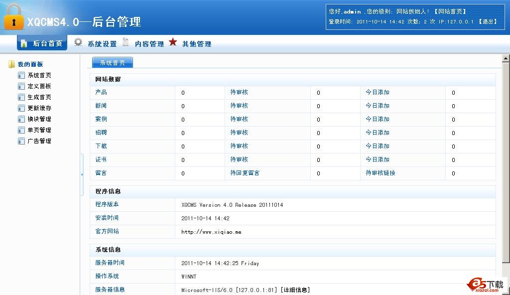Click 今日添加 in the 案例 row
The image size is (510, 295).
coord(378,119)
